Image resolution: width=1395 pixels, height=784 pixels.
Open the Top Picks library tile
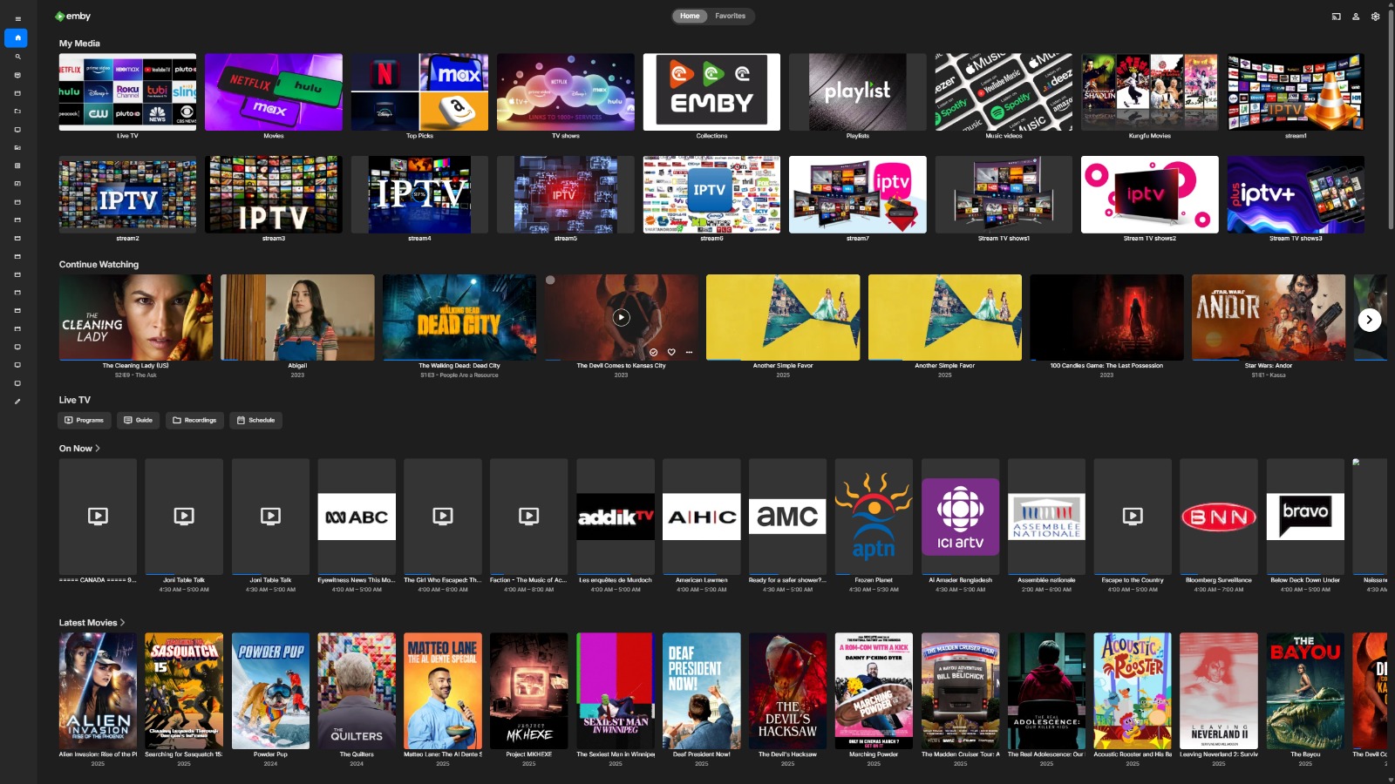419,92
